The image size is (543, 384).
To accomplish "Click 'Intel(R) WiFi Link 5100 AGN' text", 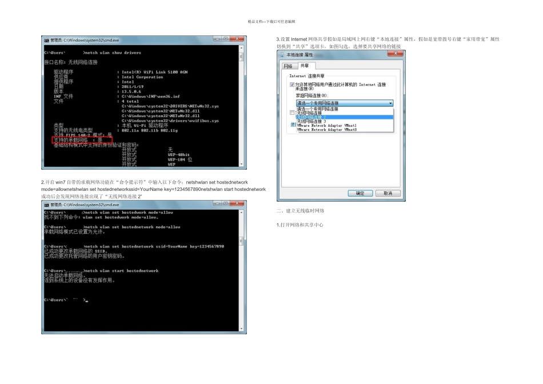I will (154, 72).
